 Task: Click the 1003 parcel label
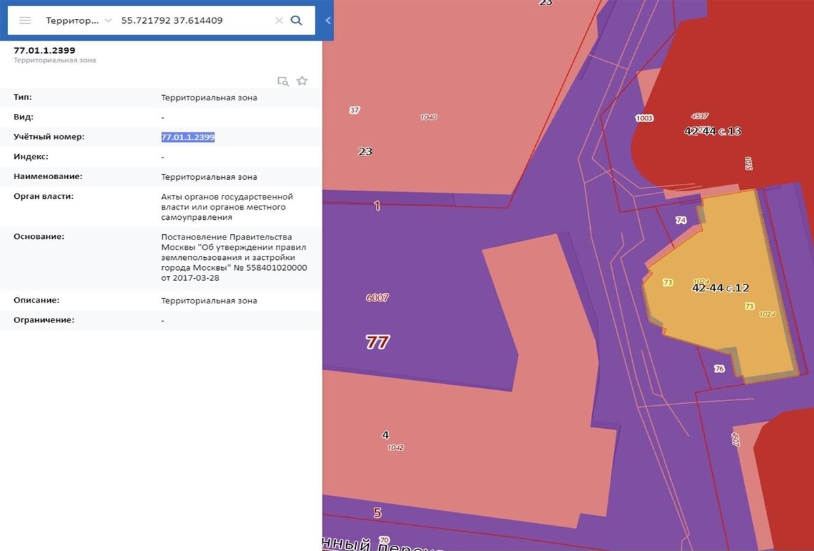coord(644,118)
